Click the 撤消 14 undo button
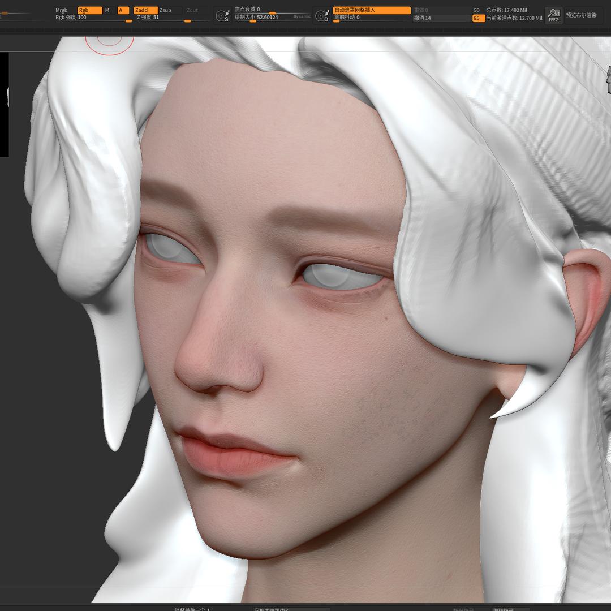This screenshot has width=611, height=611. [440, 18]
